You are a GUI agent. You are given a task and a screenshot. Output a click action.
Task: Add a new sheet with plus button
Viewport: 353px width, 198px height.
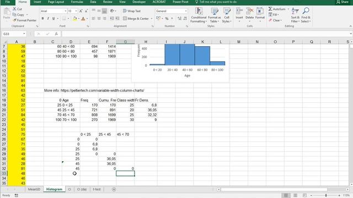click(x=114, y=189)
